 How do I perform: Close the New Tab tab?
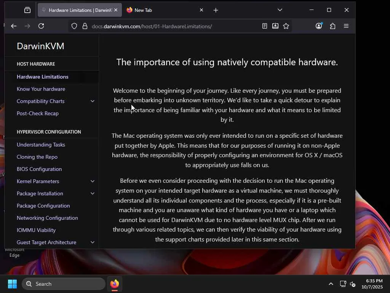pyautogui.click(x=201, y=10)
